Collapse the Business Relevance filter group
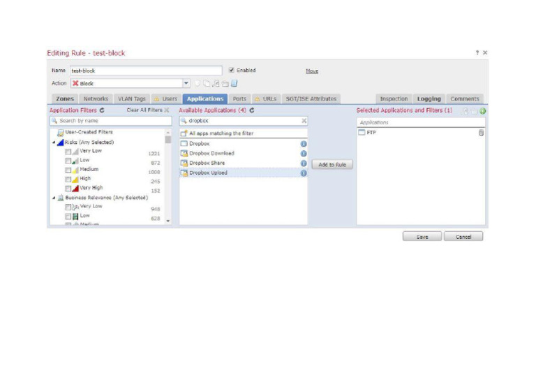The image size is (536, 380). pyautogui.click(x=54, y=198)
